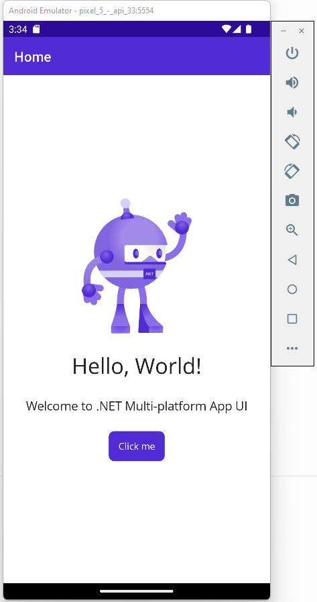Tap the 3:34 clock in the status bar

[18, 29]
